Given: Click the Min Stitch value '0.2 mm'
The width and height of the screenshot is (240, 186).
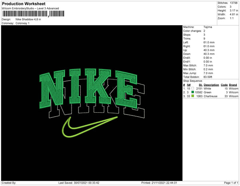Looking at the screenshot, I should click(x=208, y=69).
